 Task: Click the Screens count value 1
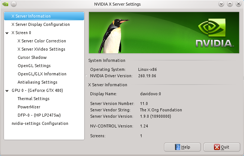pyautogui.click(x=141, y=136)
